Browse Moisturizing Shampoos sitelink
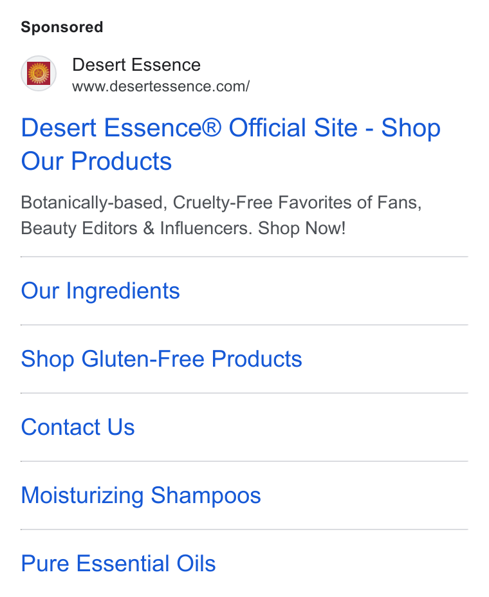 tap(141, 495)
